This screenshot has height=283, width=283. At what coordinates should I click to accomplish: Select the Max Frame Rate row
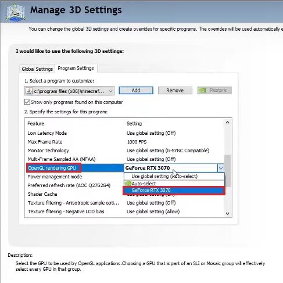124,142
